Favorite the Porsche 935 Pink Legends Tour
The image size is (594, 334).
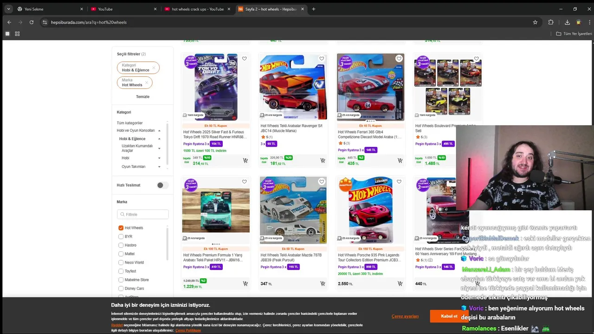399,182
